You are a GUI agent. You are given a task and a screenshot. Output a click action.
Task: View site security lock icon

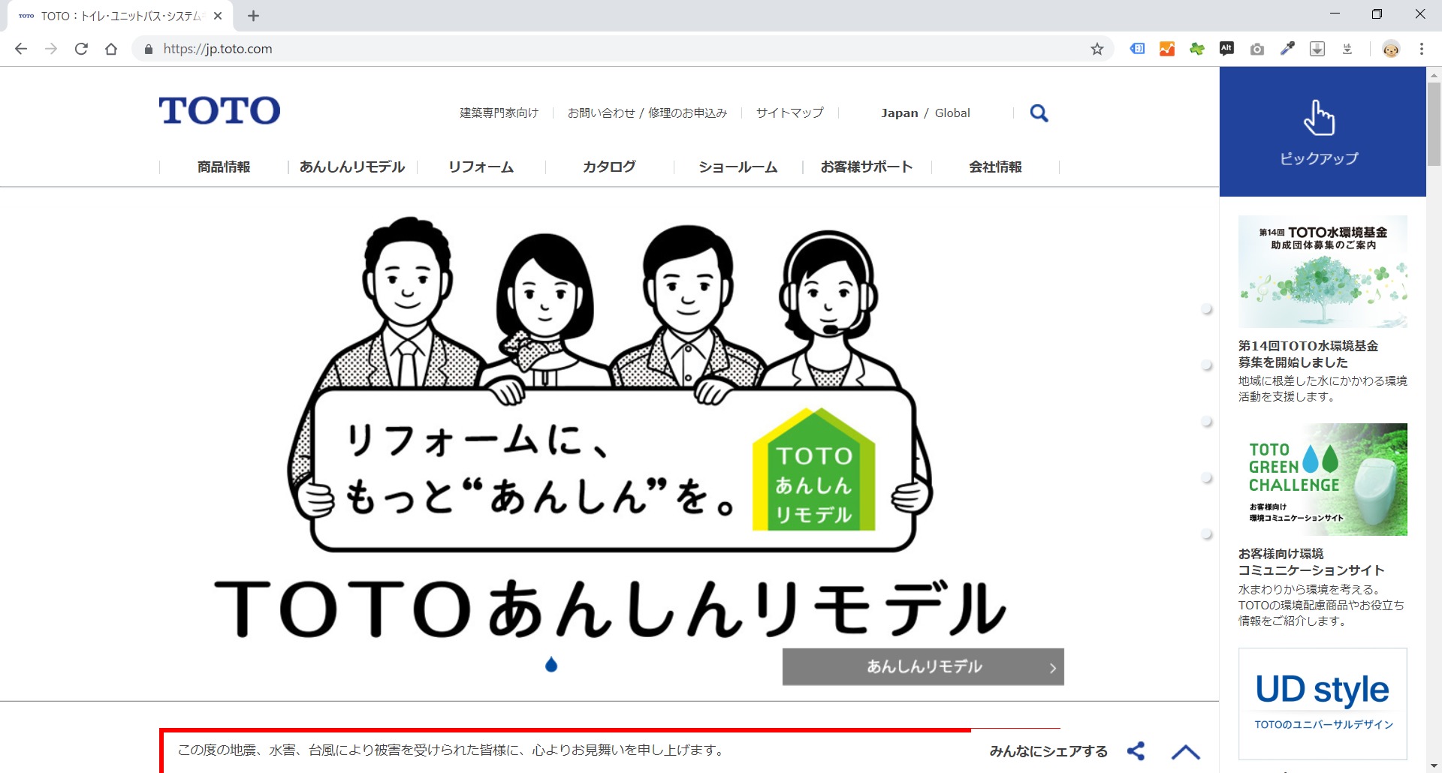coord(149,49)
